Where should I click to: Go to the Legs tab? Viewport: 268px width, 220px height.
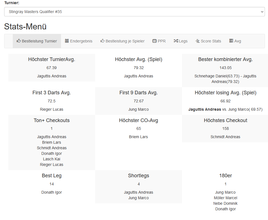tap(183, 41)
